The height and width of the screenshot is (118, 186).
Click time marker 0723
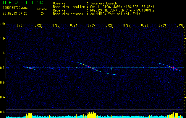(56, 25)
